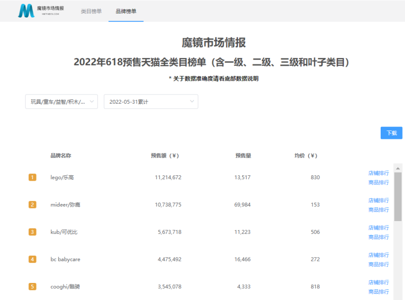Screen dimensions: 405x300
Task: Click 店铺排行 link beside kub/可优比
Action: coord(378,227)
